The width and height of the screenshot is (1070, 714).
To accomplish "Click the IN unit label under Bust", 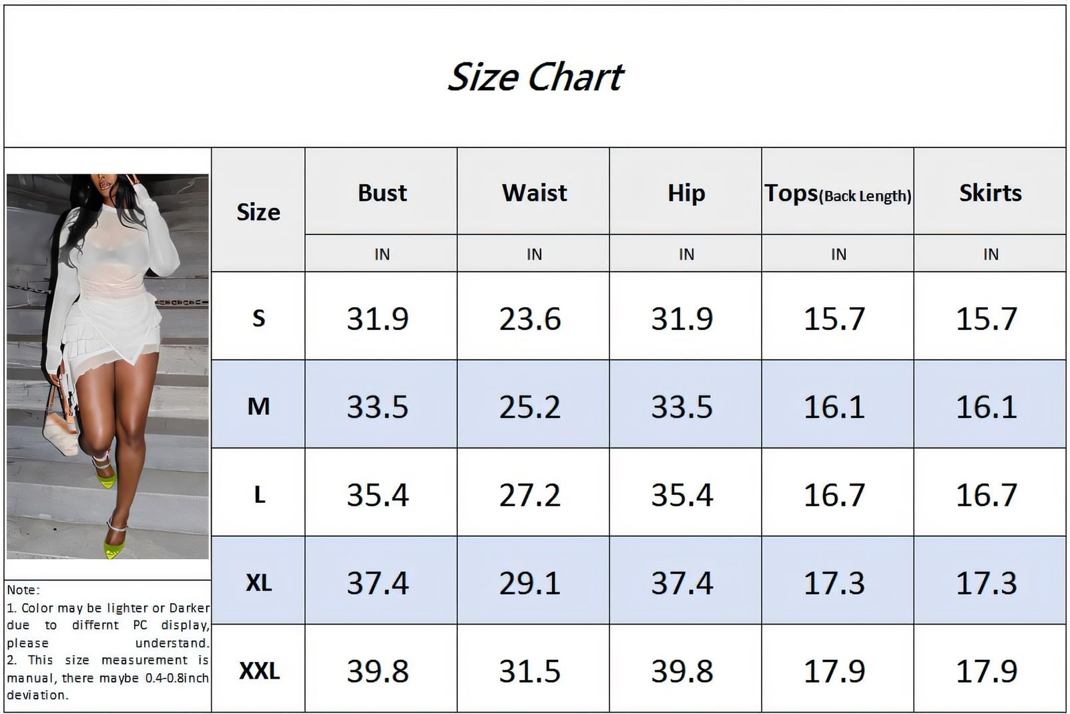I will [382, 254].
